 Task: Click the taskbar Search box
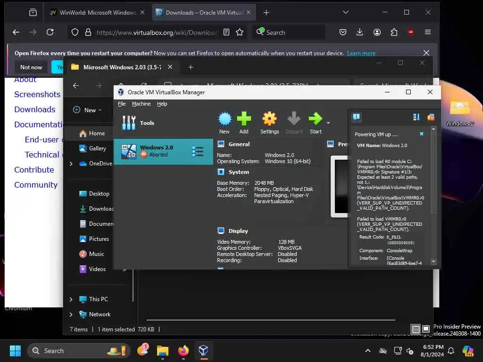point(79,351)
